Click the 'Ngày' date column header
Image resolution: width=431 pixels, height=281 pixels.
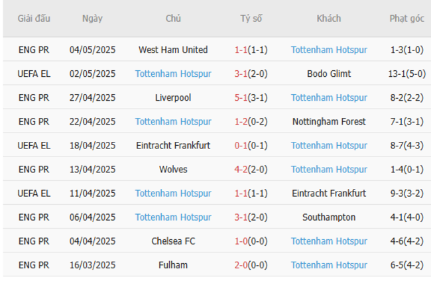[x=92, y=19]
